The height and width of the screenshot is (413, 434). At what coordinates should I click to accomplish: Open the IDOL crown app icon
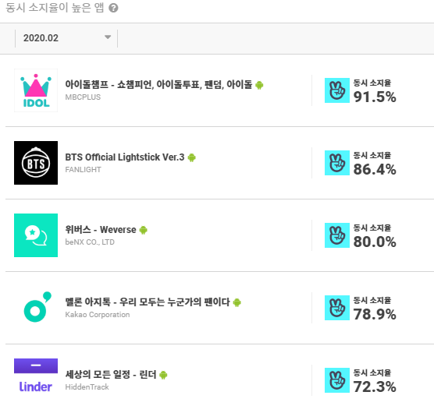point(36,90)
